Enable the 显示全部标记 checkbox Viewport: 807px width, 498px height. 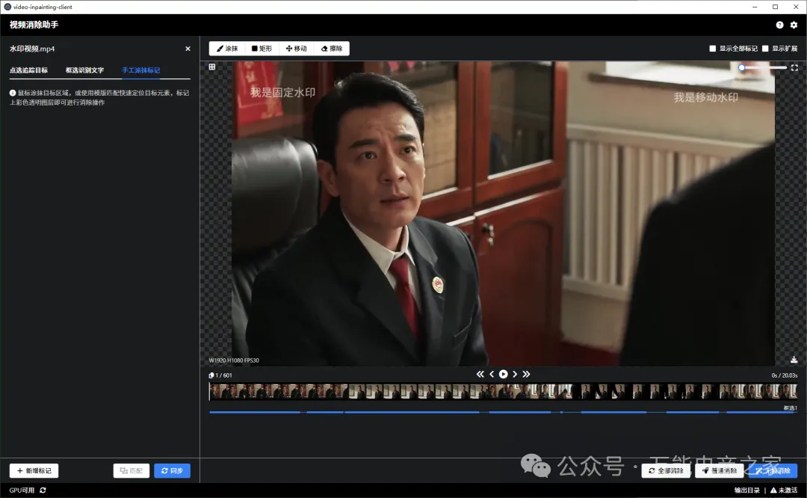coord(713,49)
